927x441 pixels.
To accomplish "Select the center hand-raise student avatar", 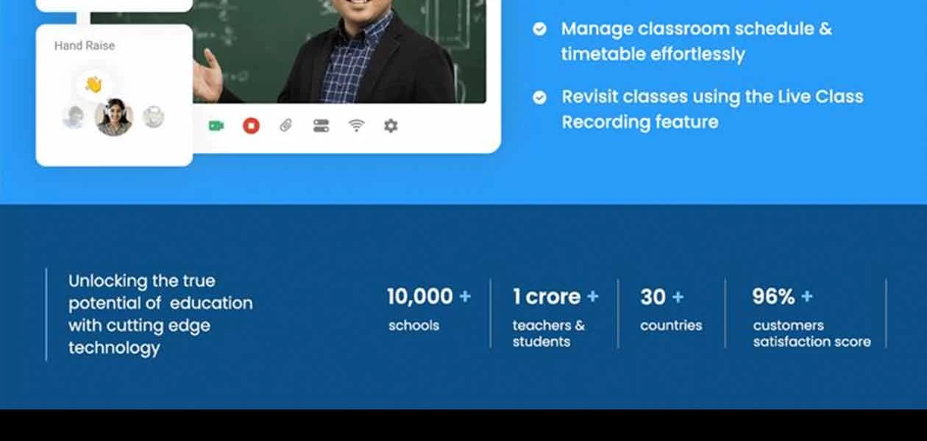I will [x=114, y=117].
